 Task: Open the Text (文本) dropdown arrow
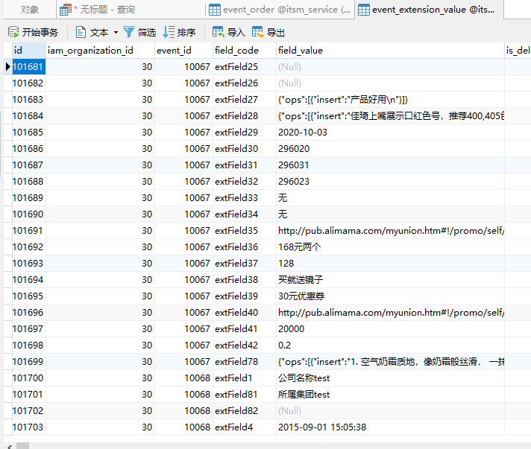pyautogui.click(x=116, y=33)
